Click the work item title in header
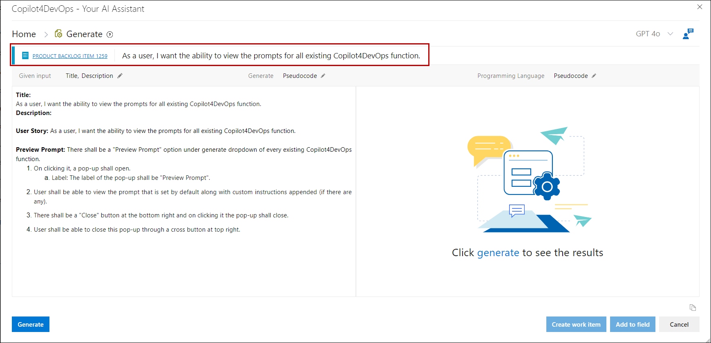Screen dimensions: 711x343 271,56
